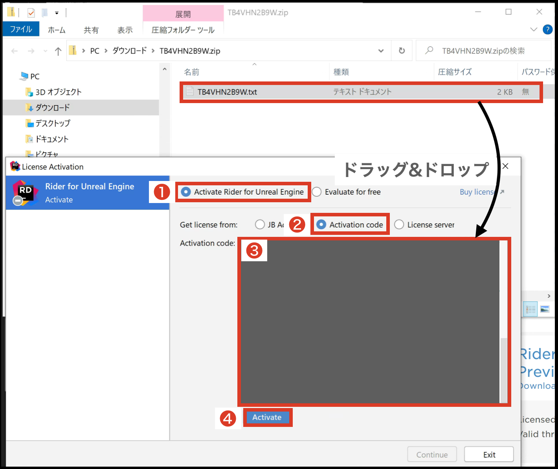This screenshot has height=469, width=558.
Task: Open the ファイル menu in Explorer
Action: [21, 29]
